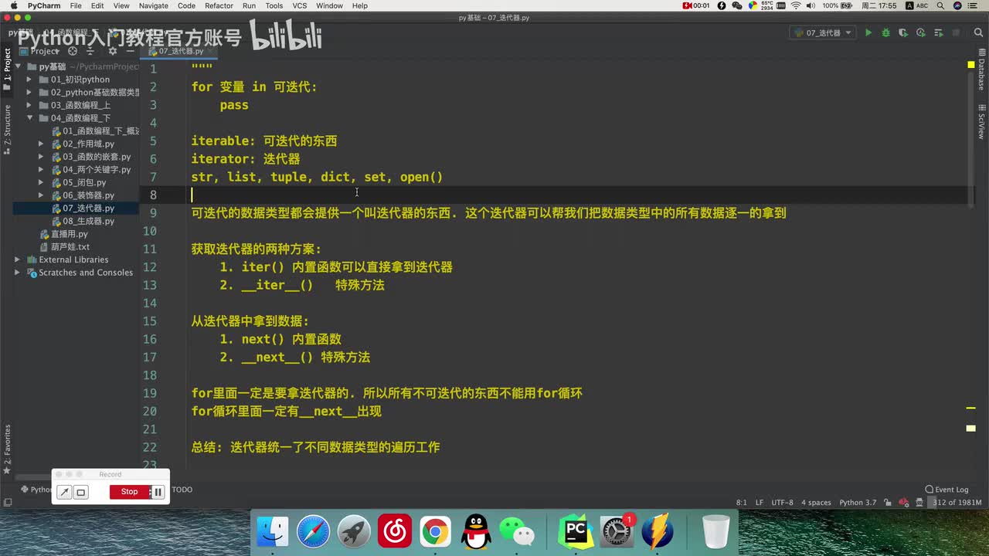989x556 pixels.
Task: Open the Refactor menu
Action: coord(219,5)
